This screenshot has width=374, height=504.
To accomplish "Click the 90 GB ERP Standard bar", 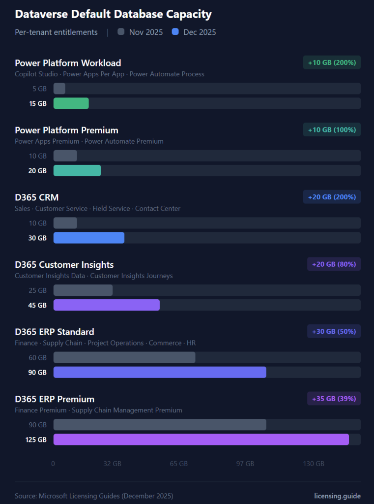I will [160, 372].
